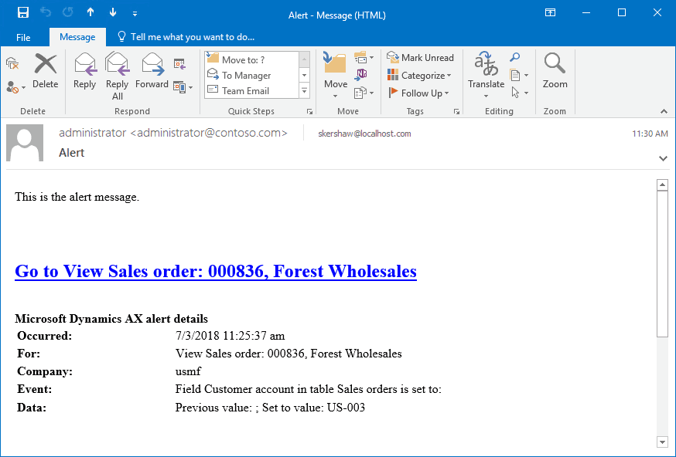Delete this message with the X icon

pyautogui.click(x=46, y=71)
